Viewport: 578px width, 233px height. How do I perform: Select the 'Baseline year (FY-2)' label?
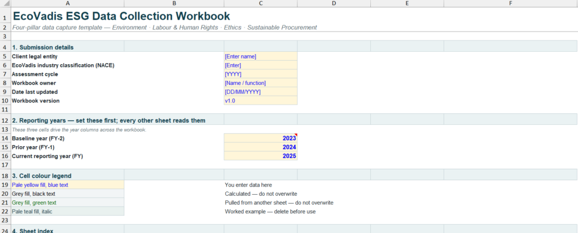38,138
